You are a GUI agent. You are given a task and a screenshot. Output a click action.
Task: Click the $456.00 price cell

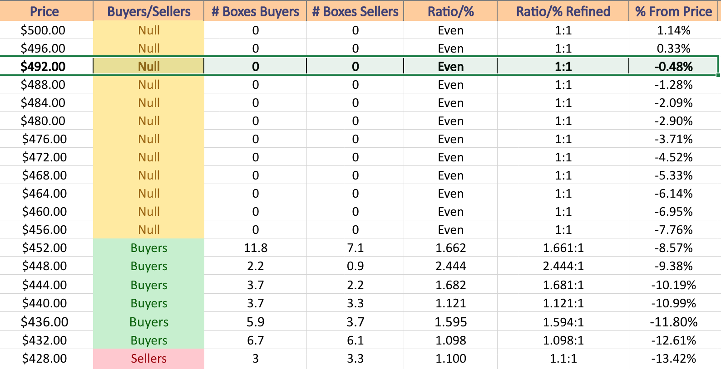(46, 229)
